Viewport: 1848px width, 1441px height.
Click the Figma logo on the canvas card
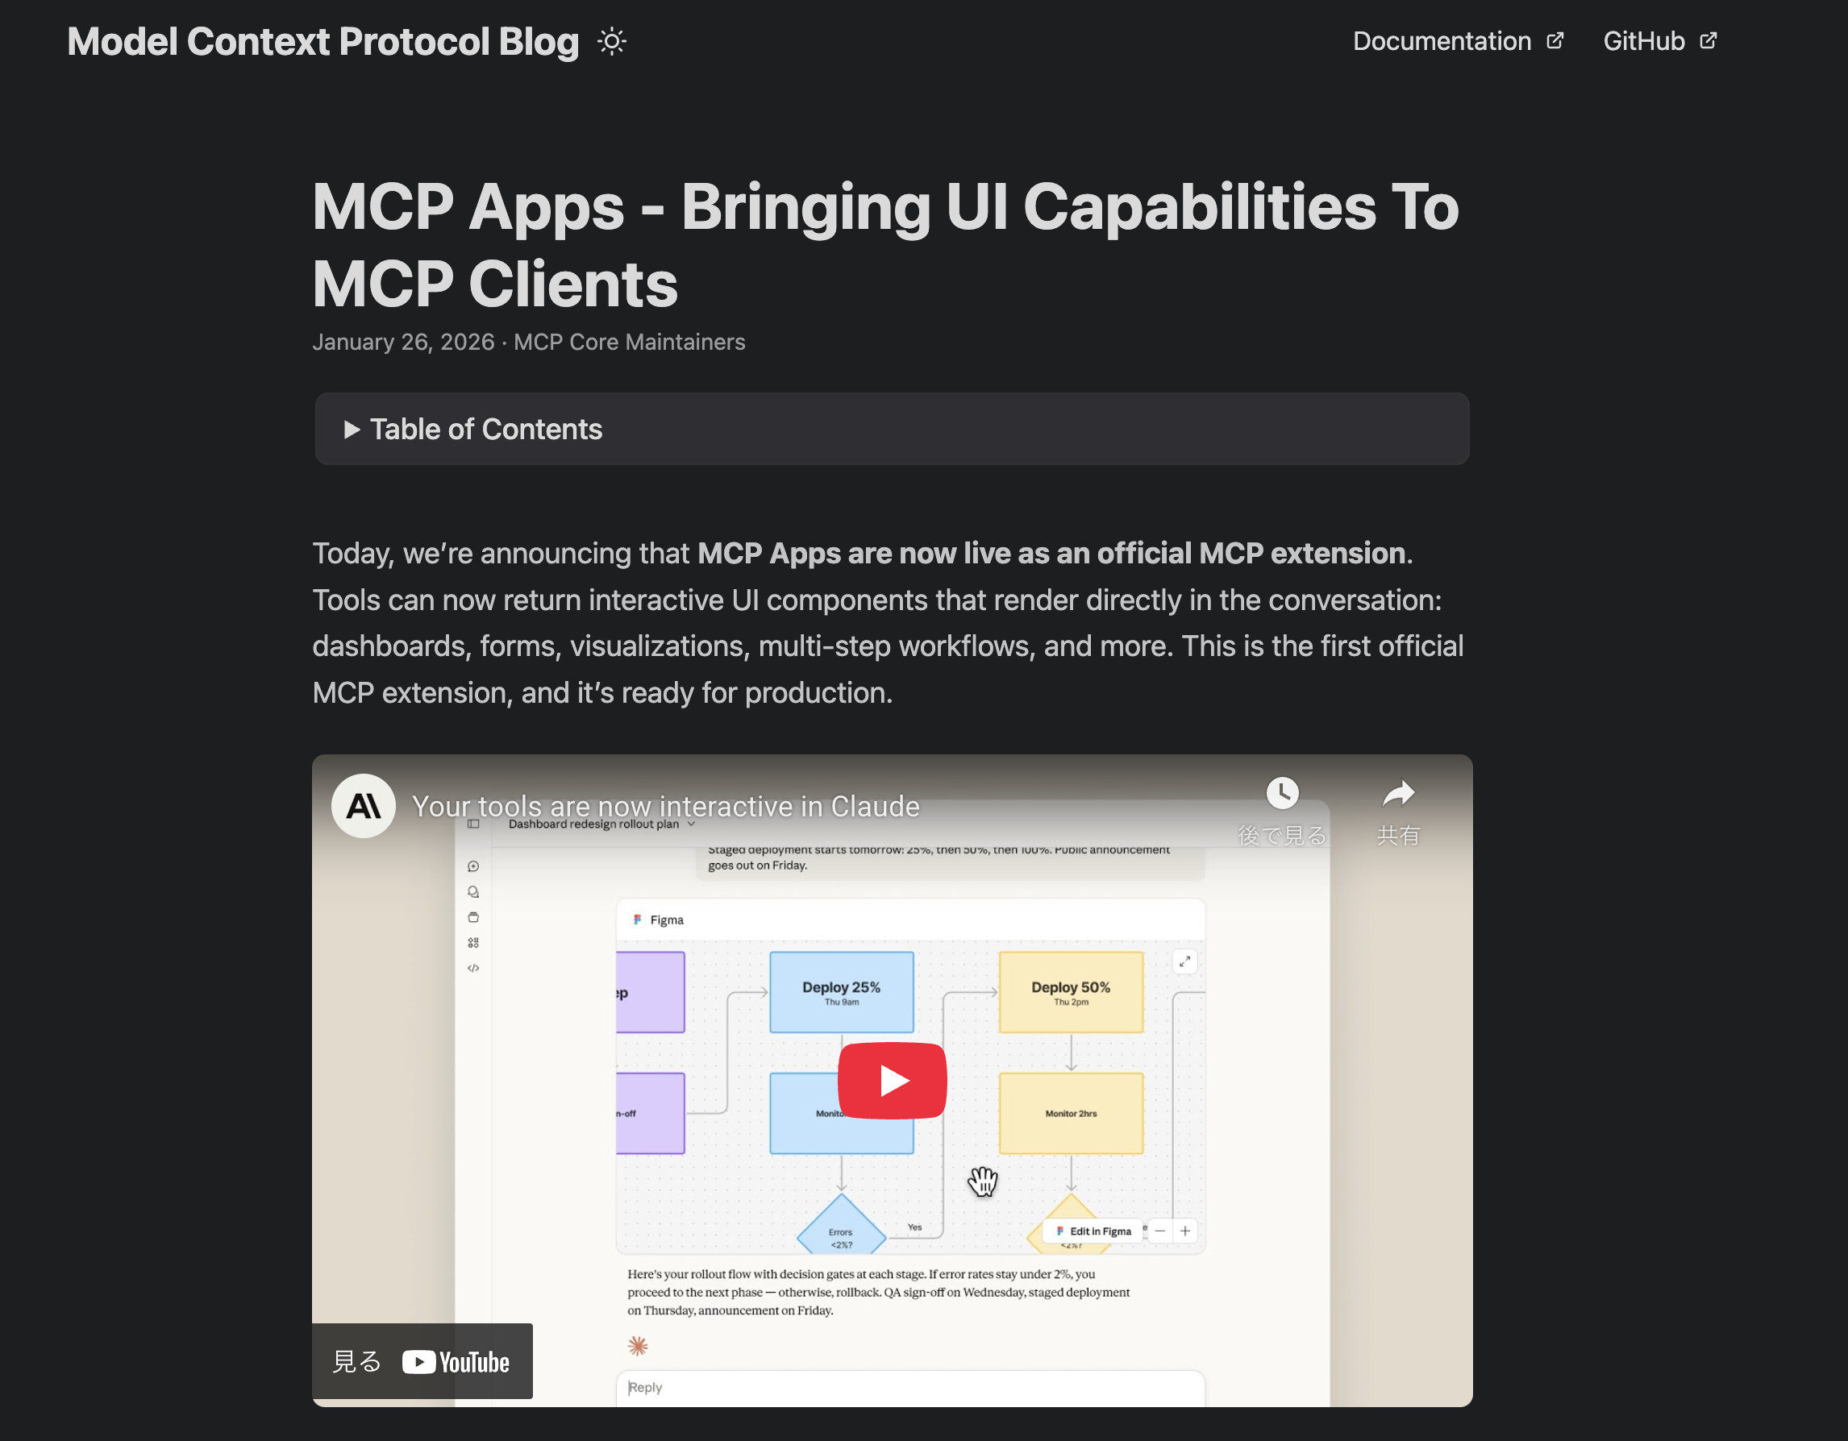coord(638,920)
